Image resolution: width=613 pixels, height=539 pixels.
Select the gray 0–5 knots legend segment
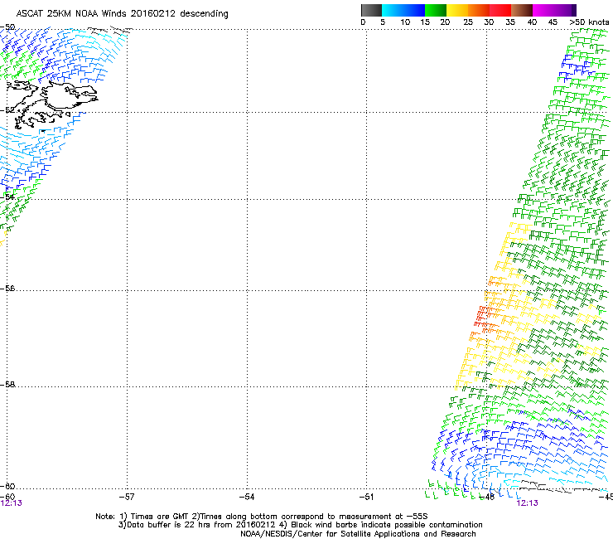pyautogui.click(x=371, y=10)
